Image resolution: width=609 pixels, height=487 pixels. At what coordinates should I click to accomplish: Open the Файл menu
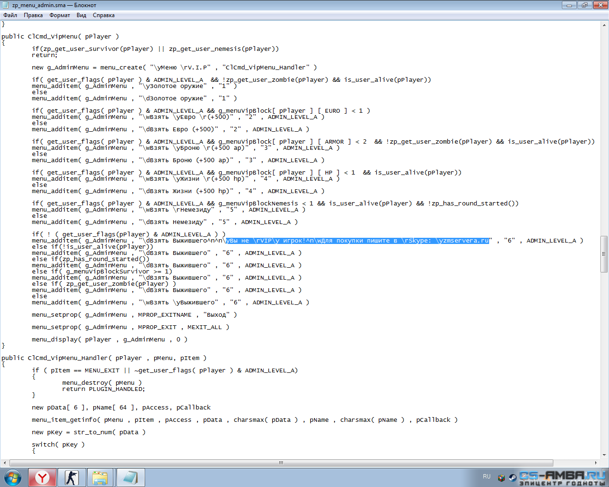pos(10,15)
